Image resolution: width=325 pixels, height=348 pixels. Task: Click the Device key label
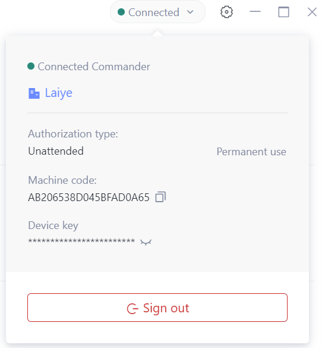53,225
